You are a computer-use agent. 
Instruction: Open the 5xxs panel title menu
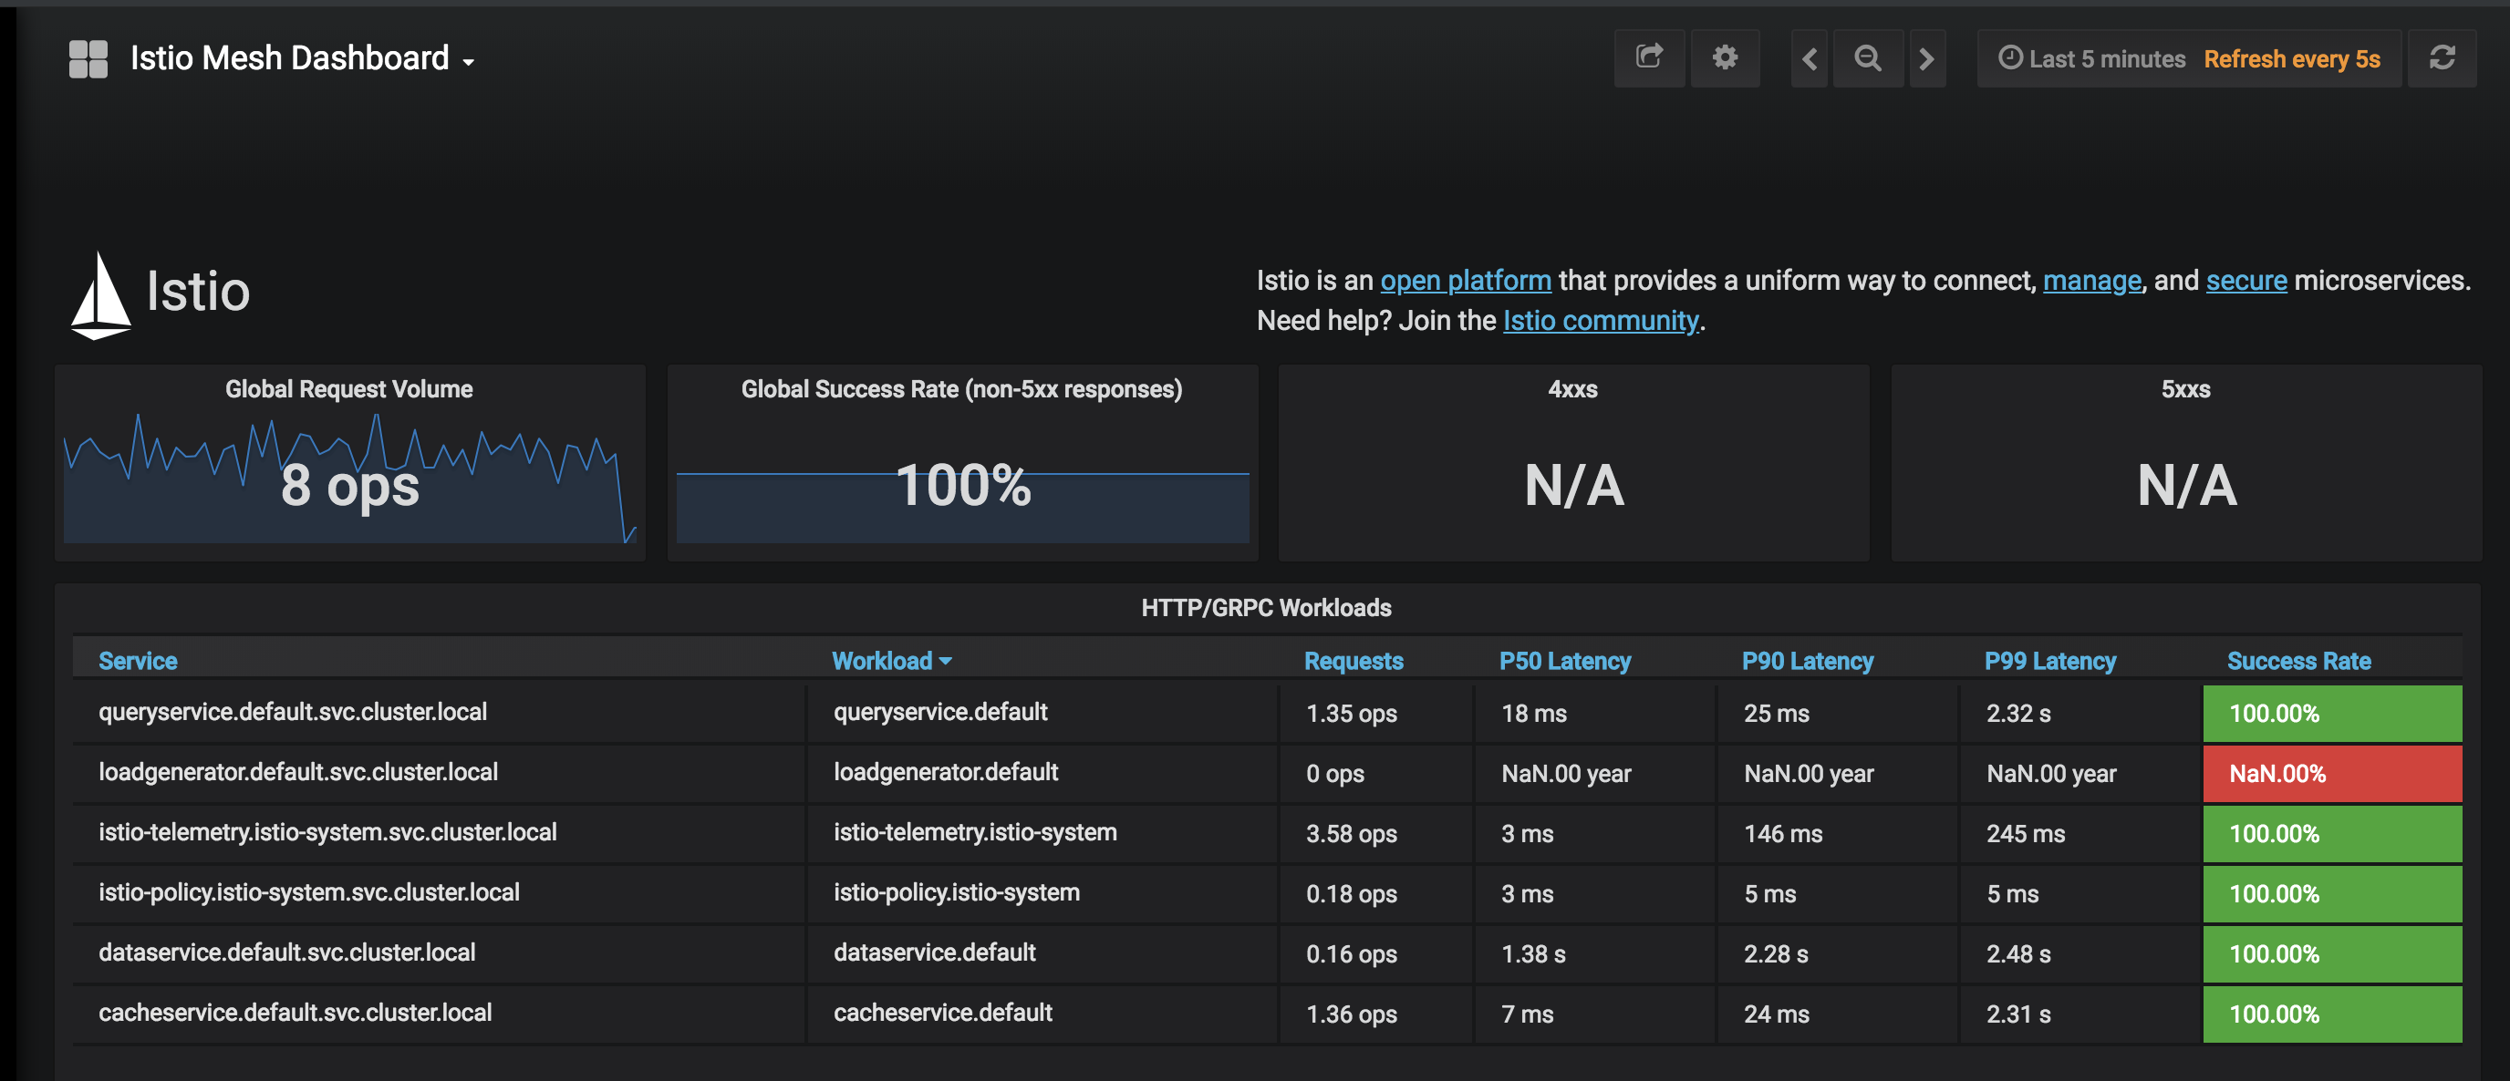2185,388
